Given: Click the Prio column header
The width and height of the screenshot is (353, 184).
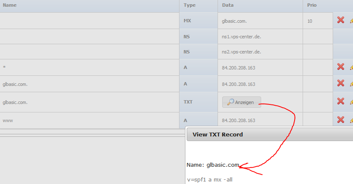Looking at the screenshot, I should pos(328,5).
